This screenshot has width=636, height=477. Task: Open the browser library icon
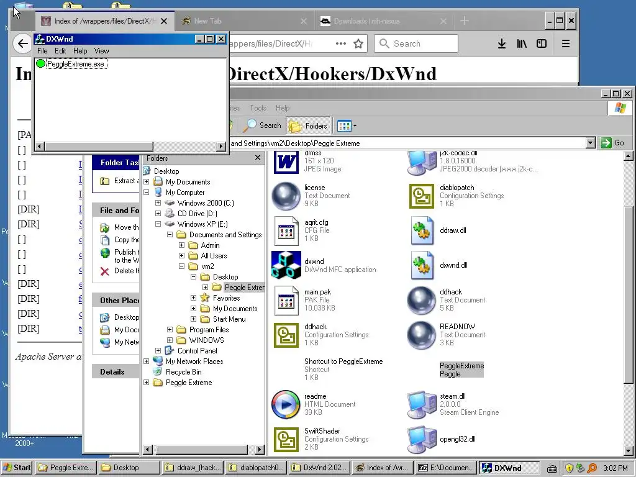click(x=522, y=43)
